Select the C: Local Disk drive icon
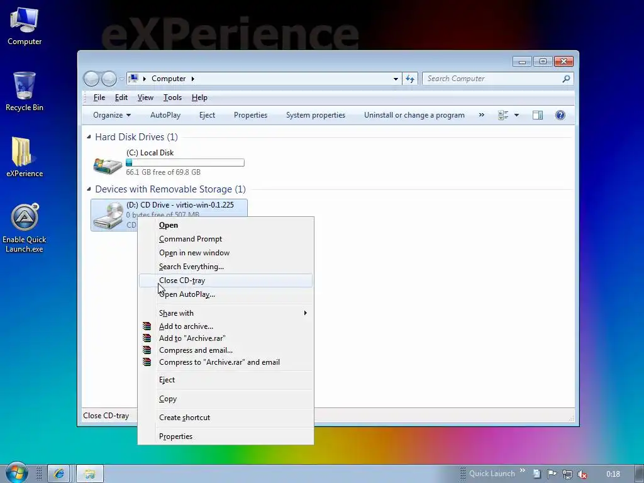 click(x=107, y=165)
